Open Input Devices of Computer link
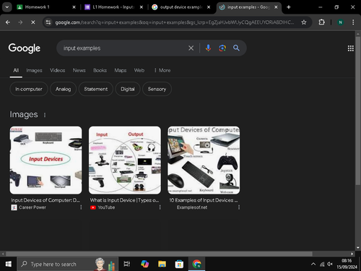The width and height of the screenshot is (361, 271). (x=45, y=200)
